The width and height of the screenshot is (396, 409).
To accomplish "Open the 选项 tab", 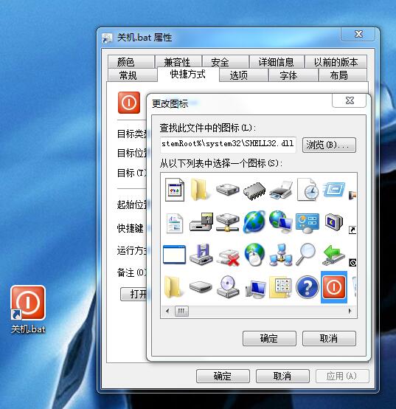I will click(243, 75).
